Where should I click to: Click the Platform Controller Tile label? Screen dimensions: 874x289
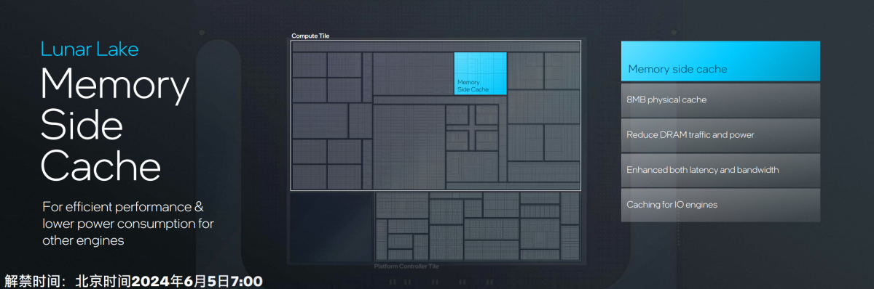406,266
